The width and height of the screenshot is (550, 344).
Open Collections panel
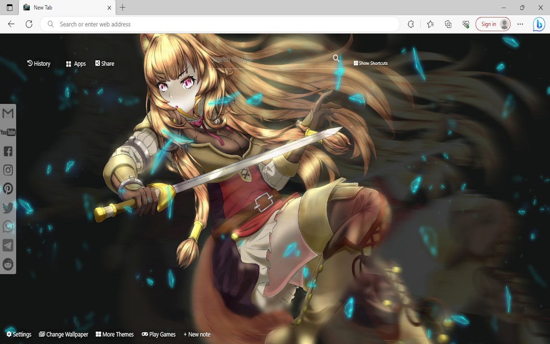448,25
